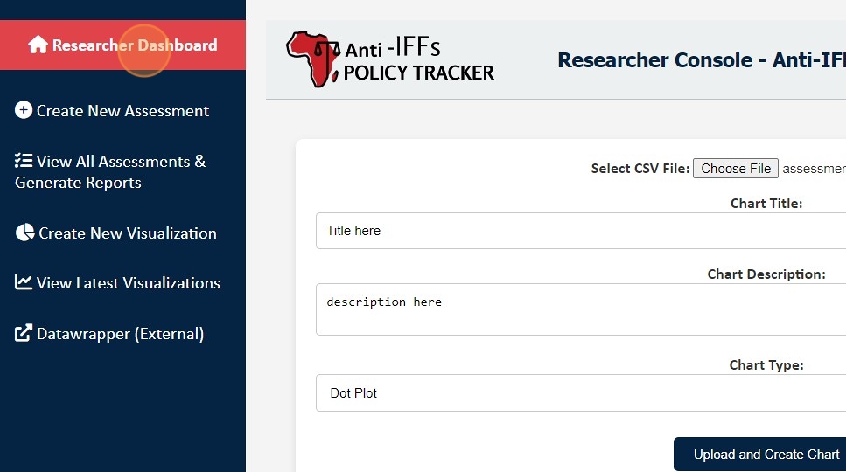Click the home icon in sidebar

38,45
